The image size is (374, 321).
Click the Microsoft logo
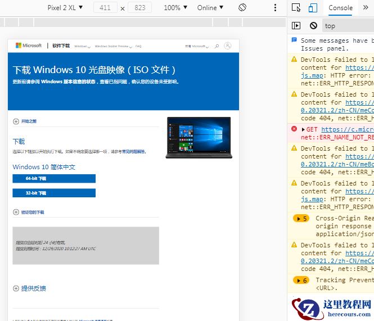[x=29, y=46]
